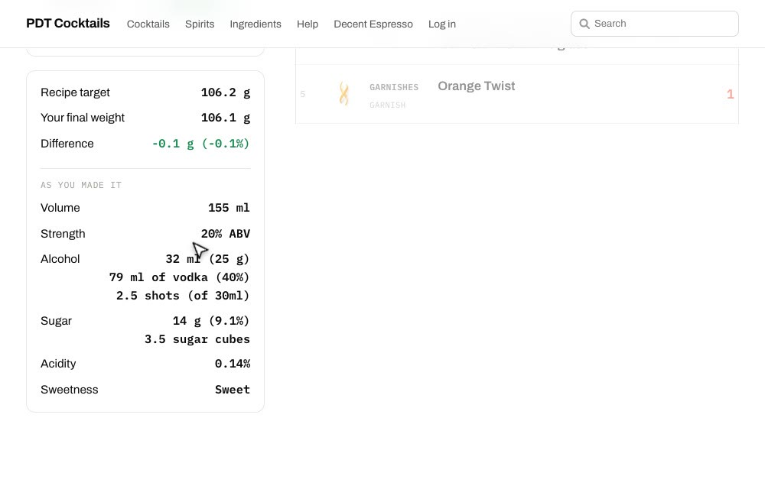Click the orange twist garnish icon

[344, 93]
